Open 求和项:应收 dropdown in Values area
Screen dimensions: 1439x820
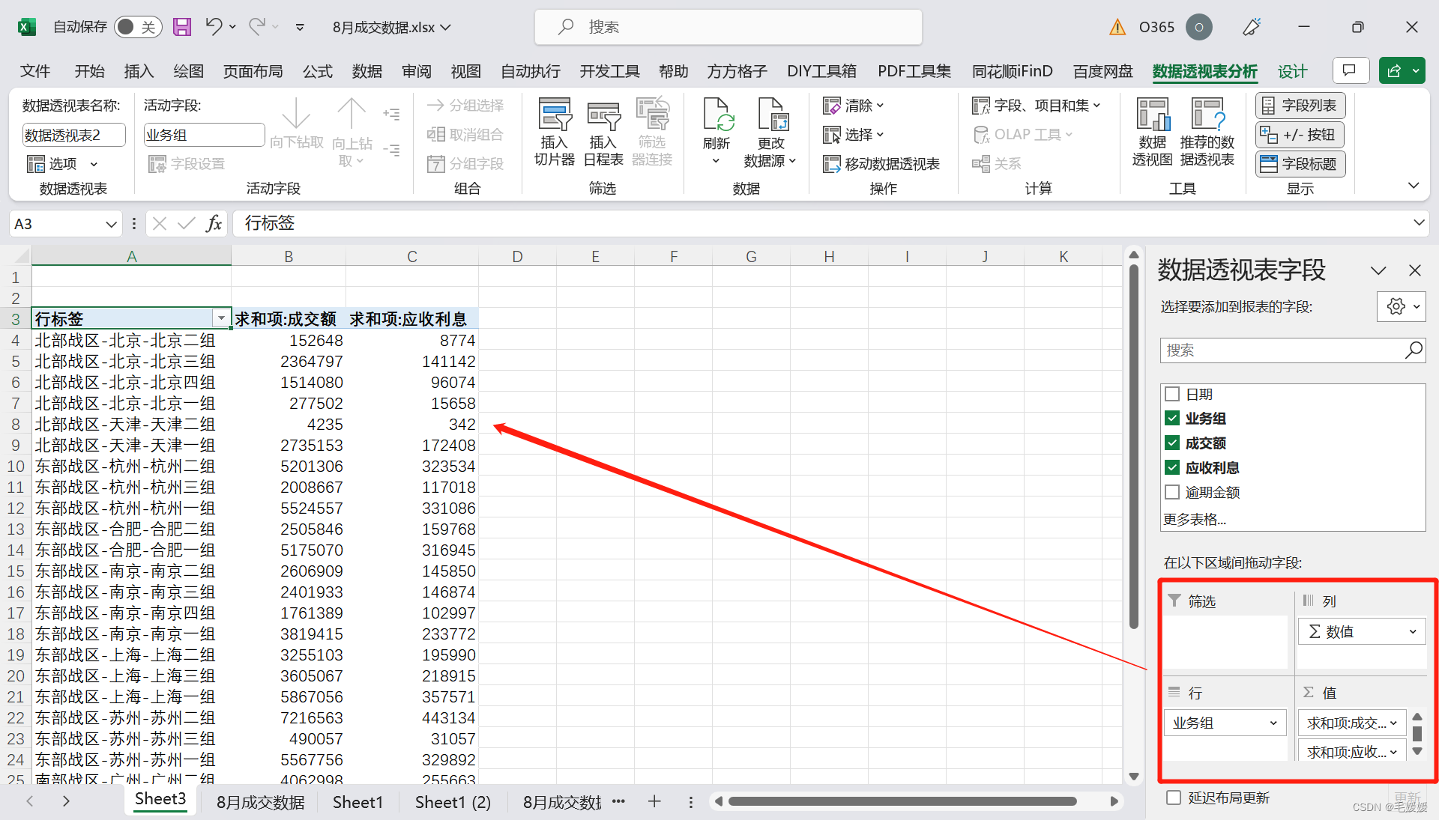[x=1393, y=752]
